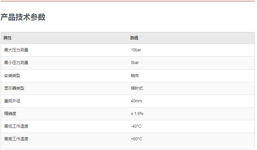Select the ± 1.6% accuracy value
Viewport: 257px width, 150px height.
(137, 113)
